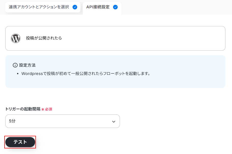This screenshot has width=232, height=154.
Task: Click the 設定方法 heading text
Action: point(27,65)
